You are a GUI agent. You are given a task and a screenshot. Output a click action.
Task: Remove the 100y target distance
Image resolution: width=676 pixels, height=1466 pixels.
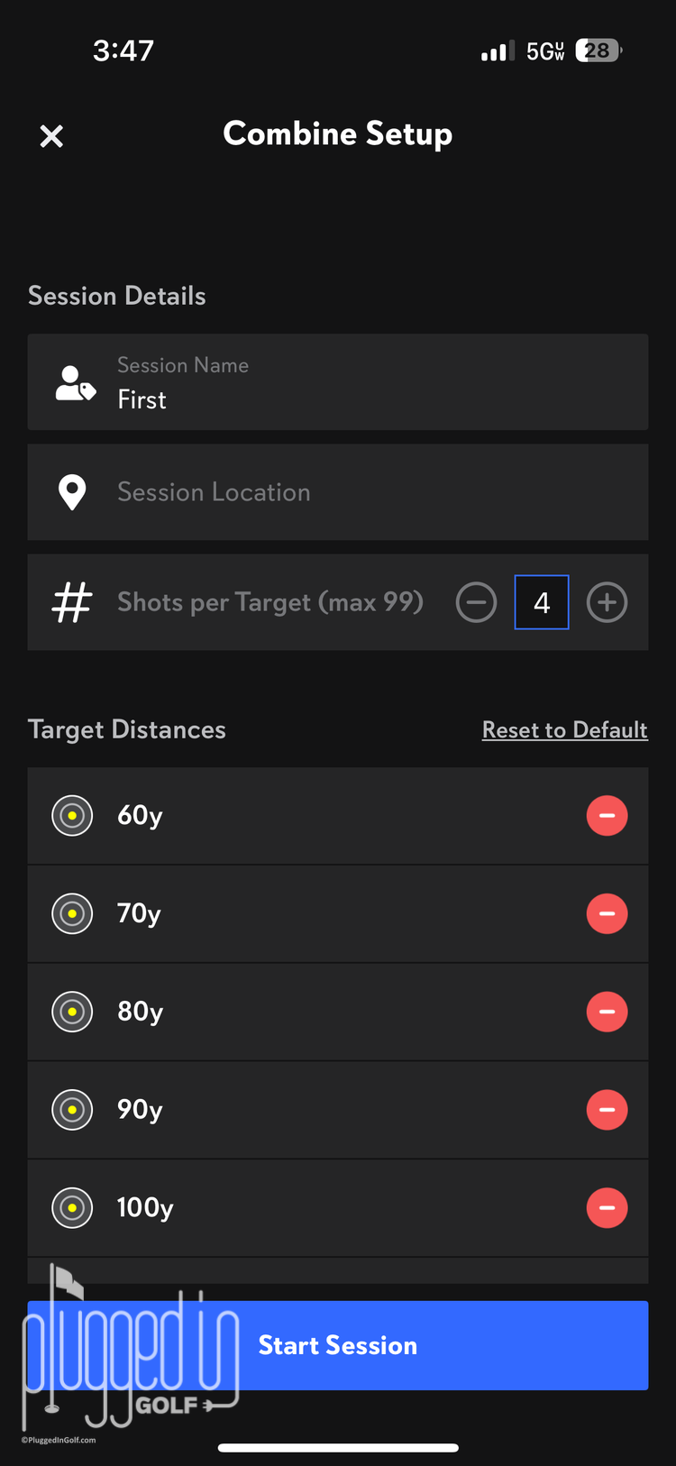607,1207
